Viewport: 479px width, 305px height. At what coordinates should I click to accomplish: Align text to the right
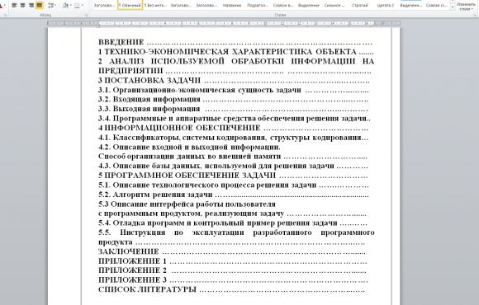point(31,5)
